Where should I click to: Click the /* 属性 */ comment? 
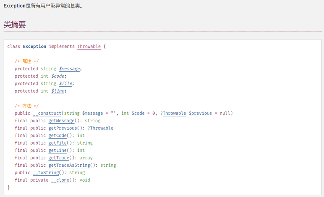[x=26, y=61]
